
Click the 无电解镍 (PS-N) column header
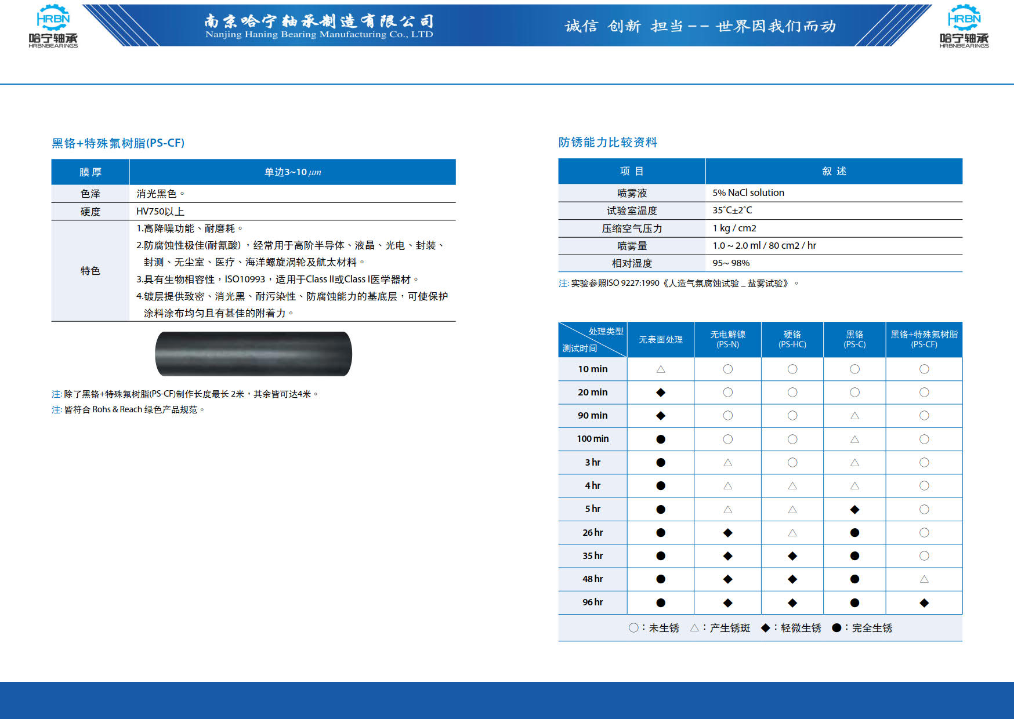(x=727, y=339)
